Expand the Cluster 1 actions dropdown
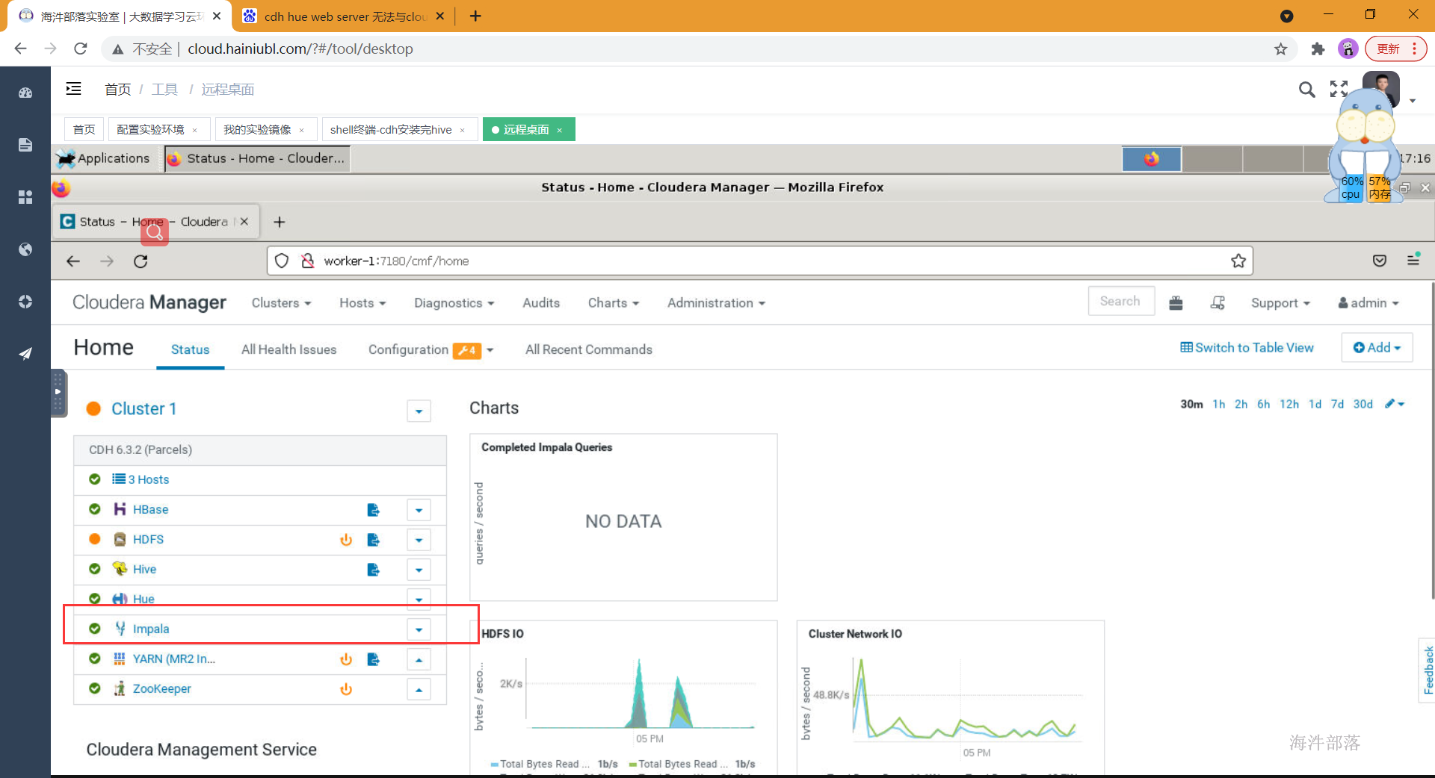Viewport: 1435px width, 778px height. point(419,411)
